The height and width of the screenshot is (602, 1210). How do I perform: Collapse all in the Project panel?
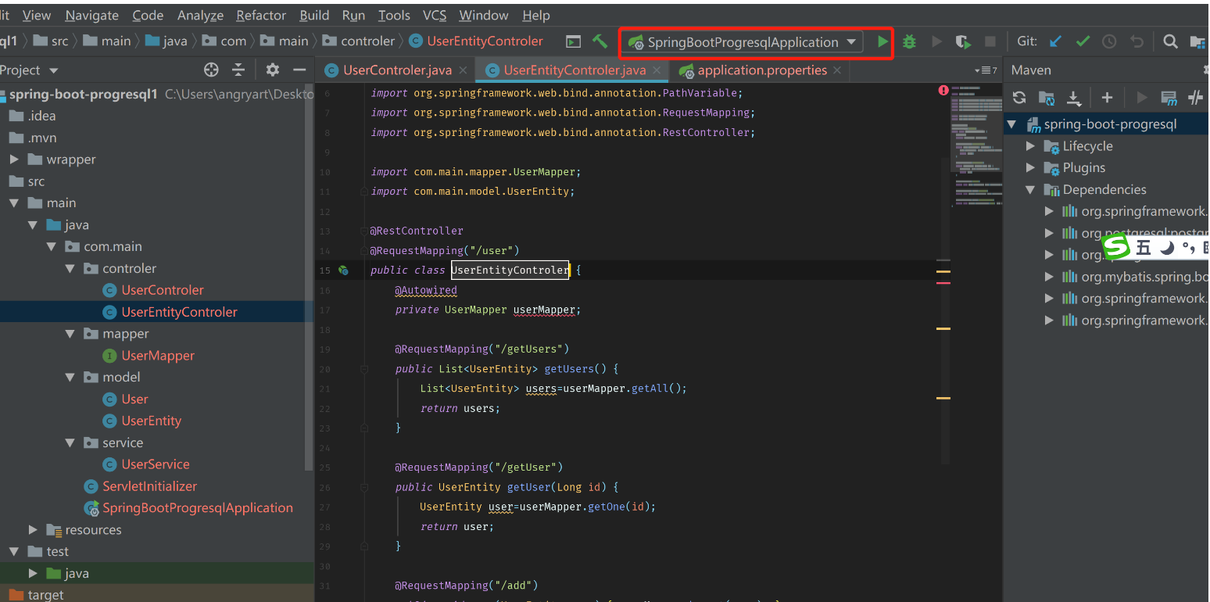point(238,70)
